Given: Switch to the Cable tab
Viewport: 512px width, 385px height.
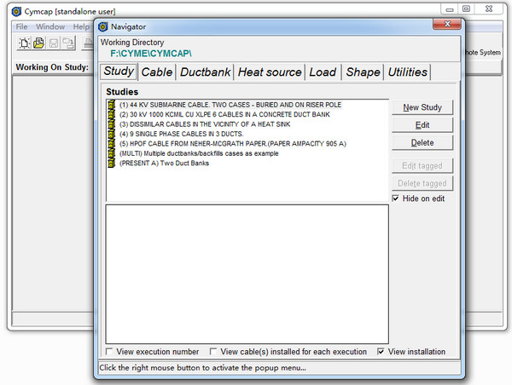Looking at the screenshot, I should coord(156,72).
